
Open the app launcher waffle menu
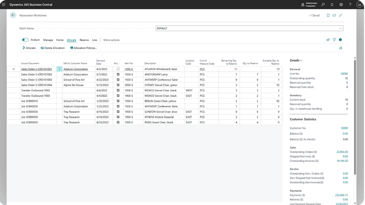tap(4, 4)
